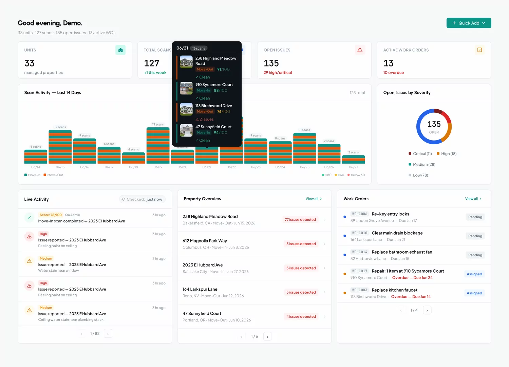Click the 06/19 bar with 13 scans
This screenshot has height=367, width=509.
pyautogui.click(x=158, y=145)
